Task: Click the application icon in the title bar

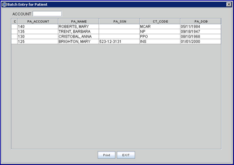Action: (4, 5)
